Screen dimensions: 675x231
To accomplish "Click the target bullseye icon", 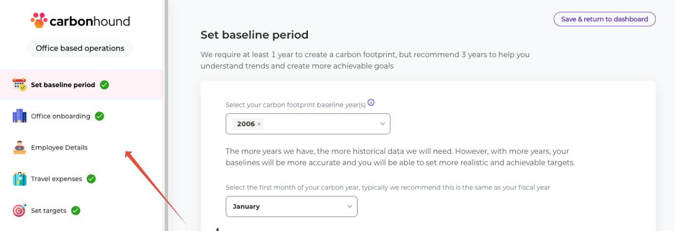I will click(20, 211).
